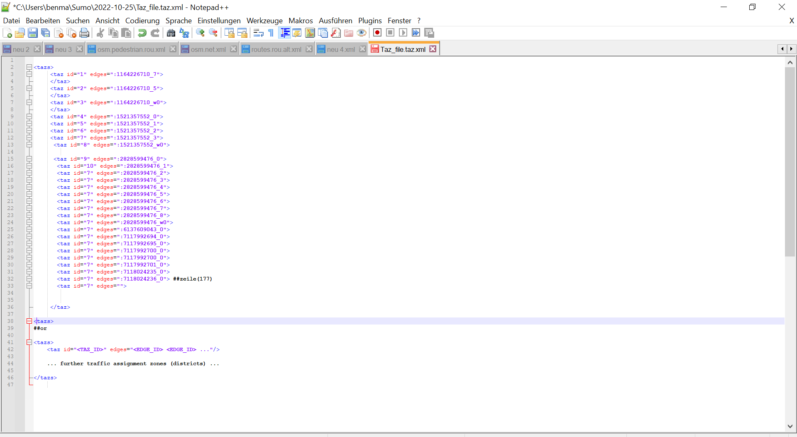797x437 pixels.
Task: Click the Replace icon on the toolbar
Action: click(x=184, y=33)
